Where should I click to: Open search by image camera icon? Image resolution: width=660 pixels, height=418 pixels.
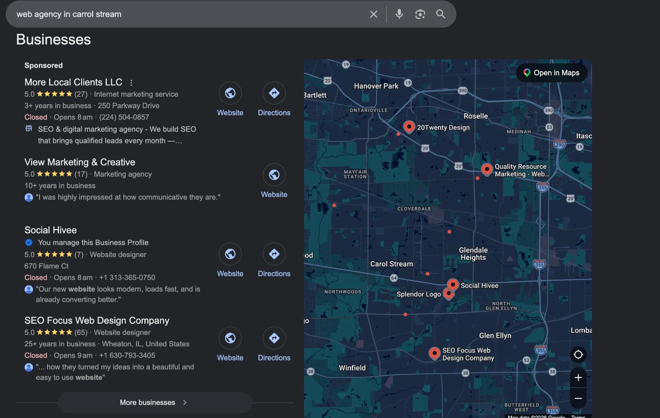tap(420, 14)
